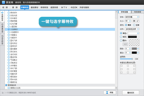Select the 白色光纹 effect radio
Screen dimensions: 144x96
pos(9,15)
